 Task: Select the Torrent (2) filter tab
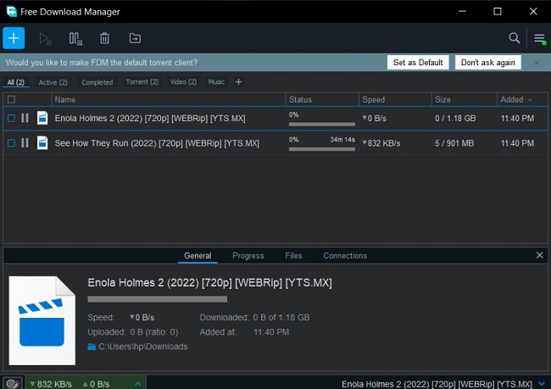coord(142,82)
